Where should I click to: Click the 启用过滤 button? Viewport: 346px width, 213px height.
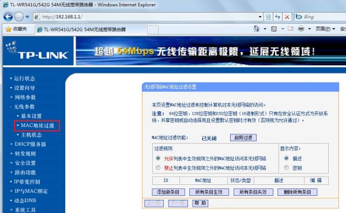pyautogui.click(x=243, y=138)
